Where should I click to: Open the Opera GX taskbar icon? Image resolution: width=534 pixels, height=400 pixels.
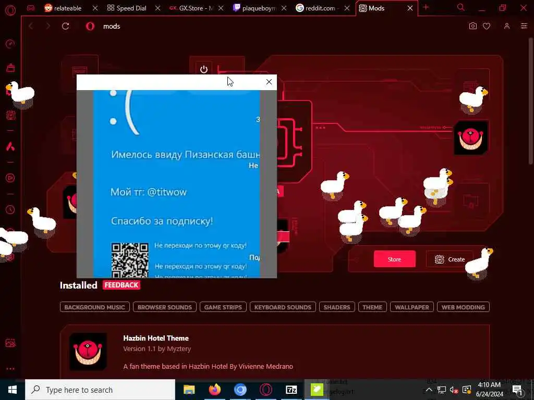click(265, 390)
